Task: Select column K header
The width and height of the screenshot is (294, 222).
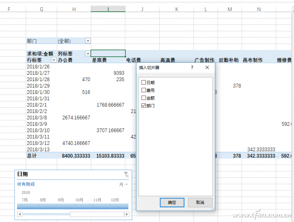Action: tap(177, 9)
